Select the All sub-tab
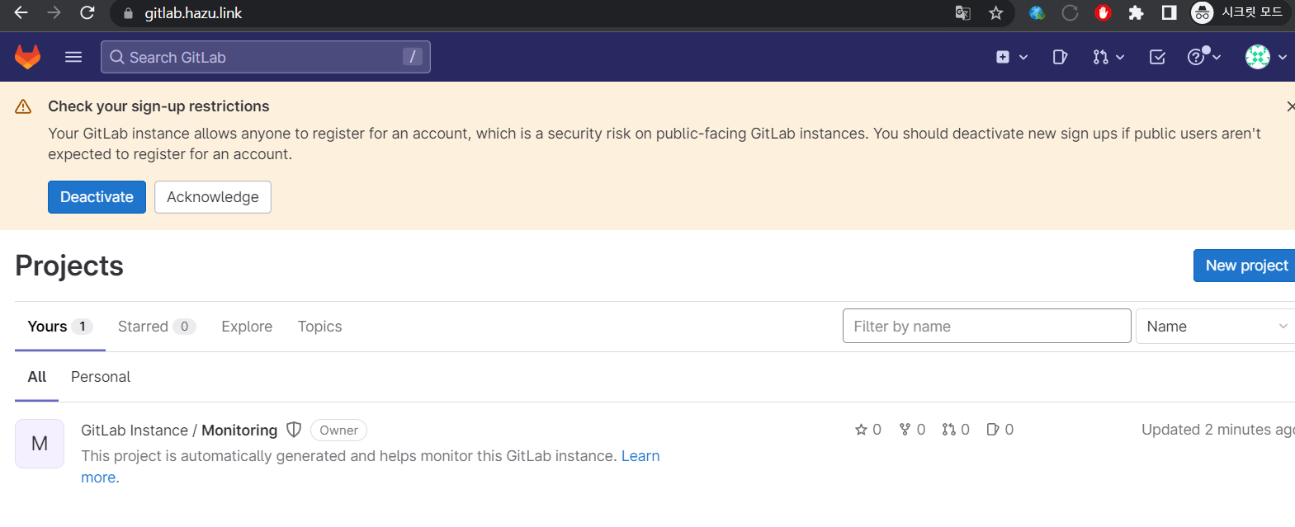Screen dimensions: 1295x527 pos(37,377)
